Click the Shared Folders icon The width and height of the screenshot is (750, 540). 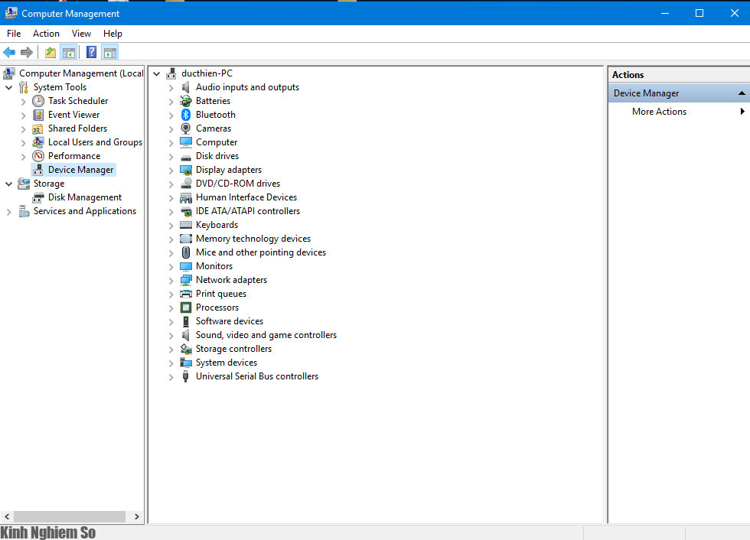(x=38, y=128)
